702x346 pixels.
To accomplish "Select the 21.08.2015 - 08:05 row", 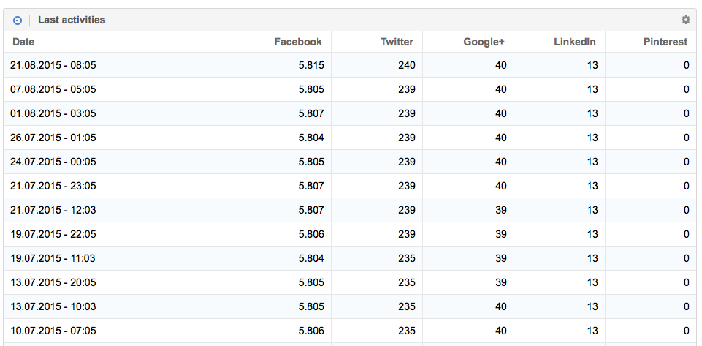I will click(x=53, y=65).
